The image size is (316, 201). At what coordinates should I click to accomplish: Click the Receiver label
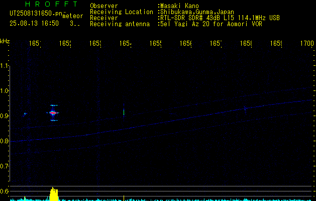[104, 18]
